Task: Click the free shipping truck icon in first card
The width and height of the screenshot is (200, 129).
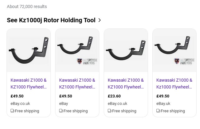Action: [x=12, y=111]
